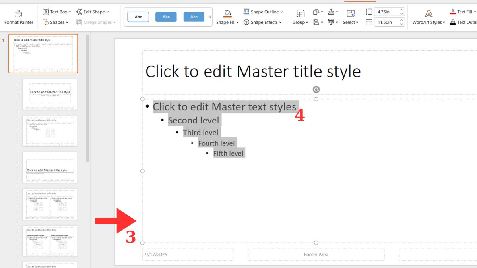This screenshot has height=268, width=477.
Task: Select the Title Slide layout thumbnail
Action: point(50,94)
